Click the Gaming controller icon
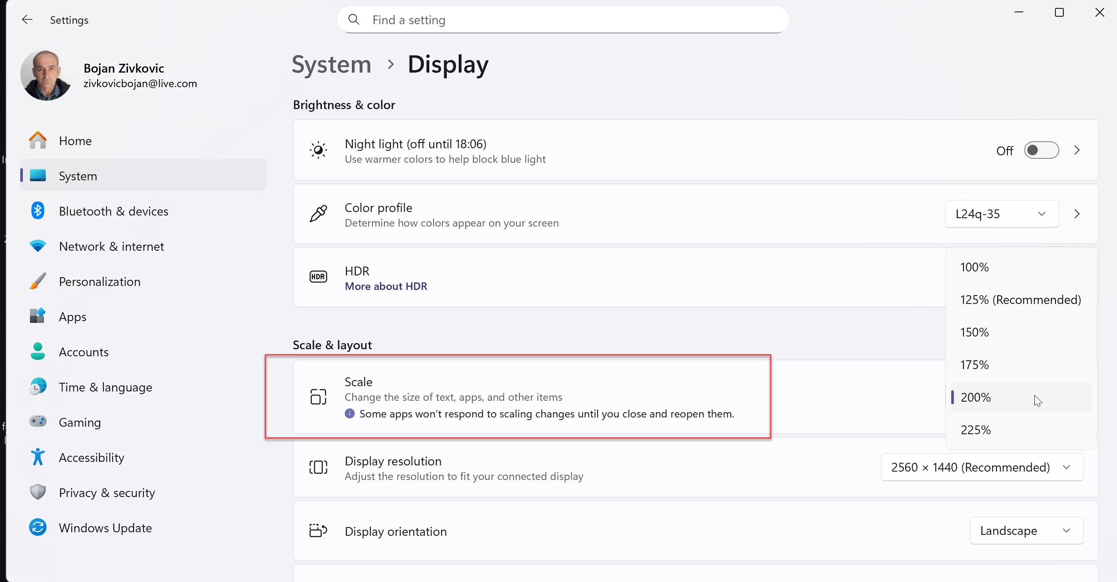The image size is (1117, 582). pyautogui.click(x=38, y=422)
